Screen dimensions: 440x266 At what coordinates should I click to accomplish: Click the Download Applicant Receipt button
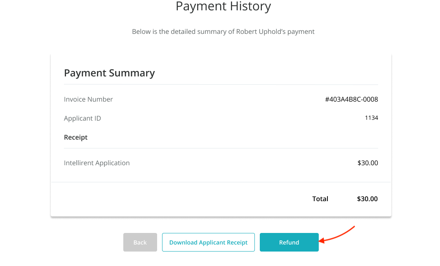208,242
